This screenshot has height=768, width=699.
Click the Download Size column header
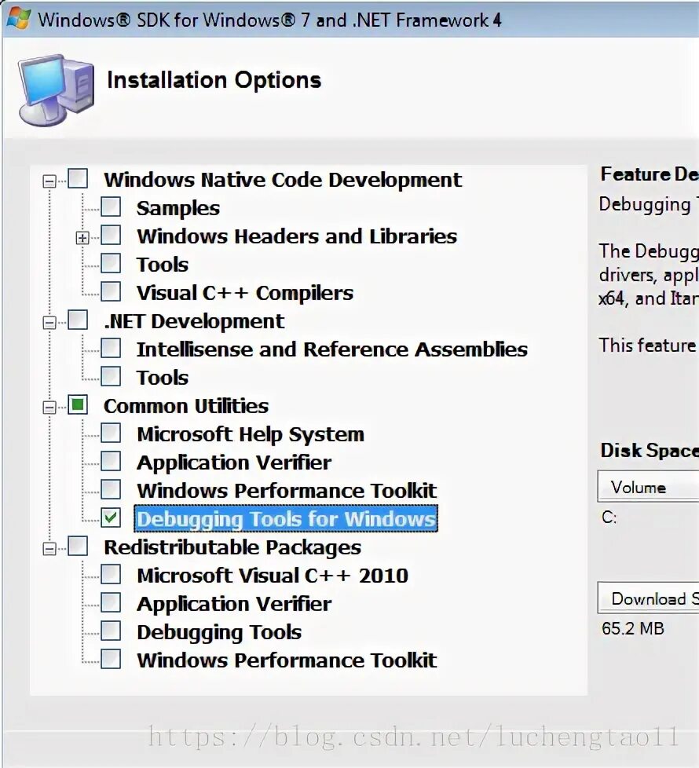point(649,598)
